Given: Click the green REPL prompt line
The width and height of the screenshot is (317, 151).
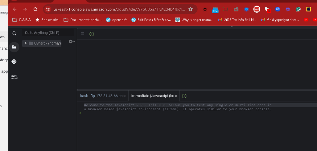Looking at the screenshot, I should coord(80,113).
